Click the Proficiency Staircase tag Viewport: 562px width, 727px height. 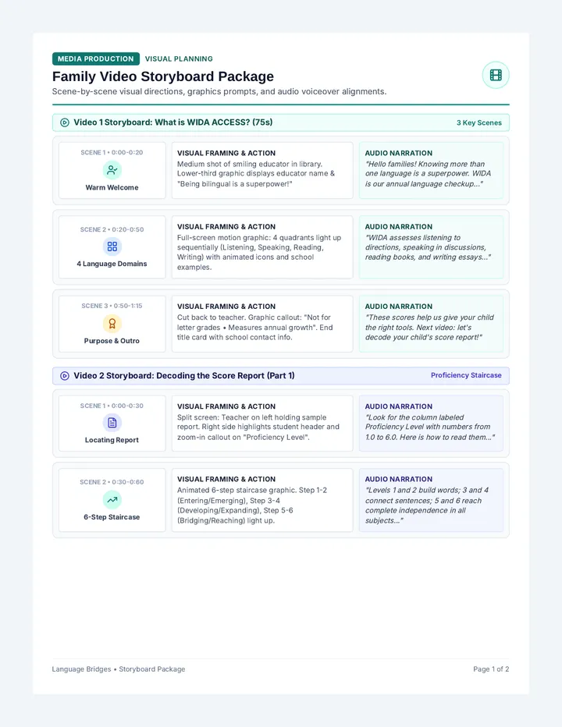pyautogui.click(x=466, y=375)
